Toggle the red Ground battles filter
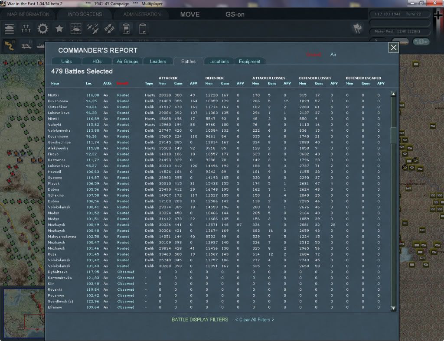This screenshot has height=341, width=444. coord(314,55)
